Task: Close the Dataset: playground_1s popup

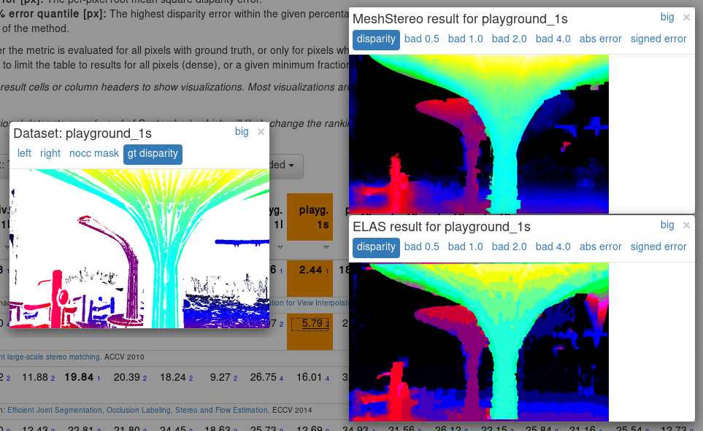Action: (x=261, y=132)
